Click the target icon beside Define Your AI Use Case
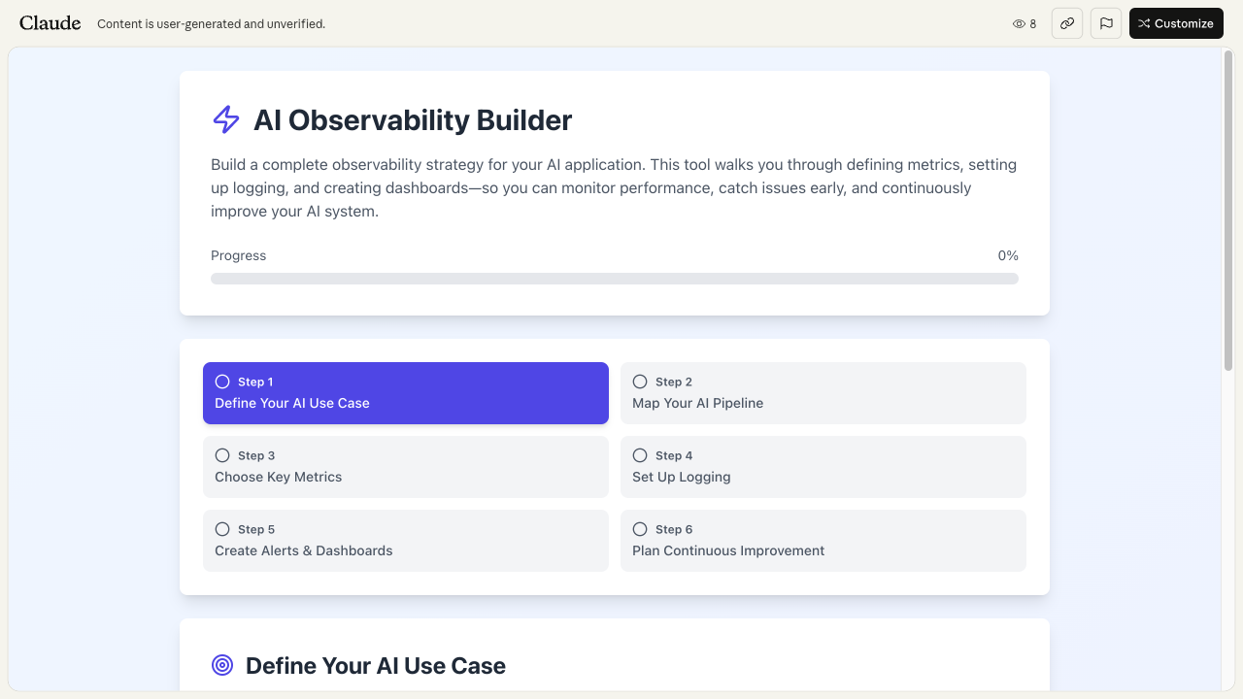1243x699 pixels. point(222,665)
